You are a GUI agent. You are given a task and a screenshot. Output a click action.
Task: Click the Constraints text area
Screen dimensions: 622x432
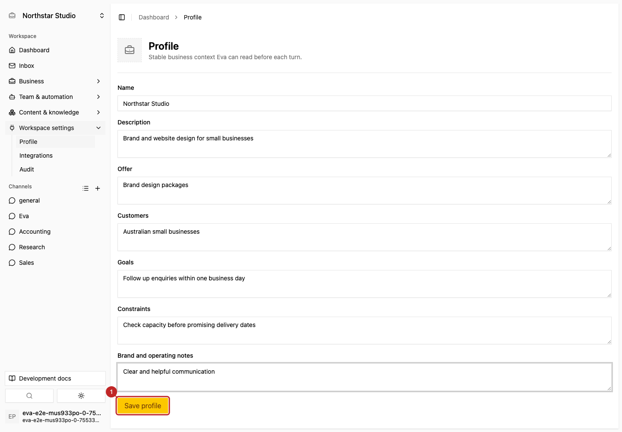tap(365, 330)
